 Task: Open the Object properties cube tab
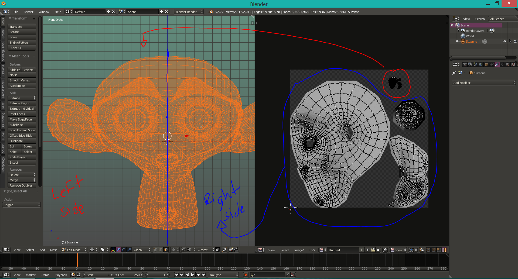pos(486,64)
